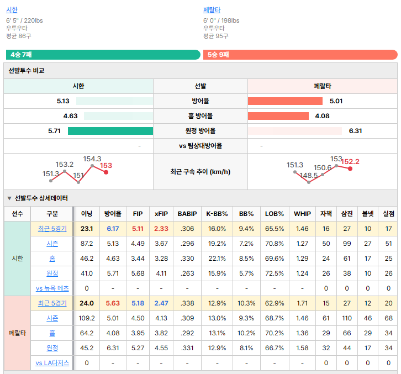Click the K-BB% column header
This screenshot has height=374, width=401.
tap(217, 214)
